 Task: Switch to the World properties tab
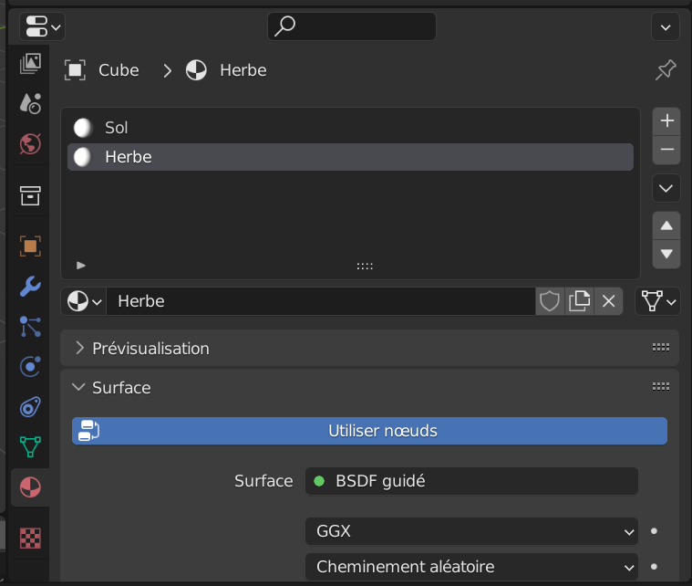(30, 143)
